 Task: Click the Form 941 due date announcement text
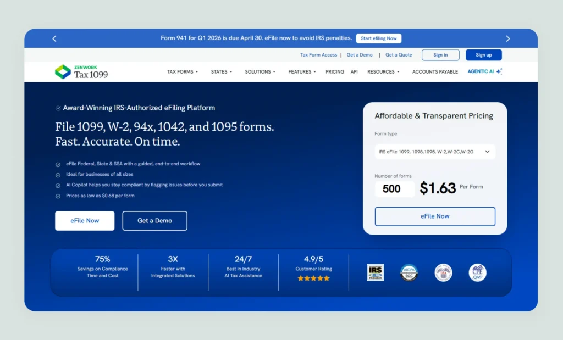point(256,38)
